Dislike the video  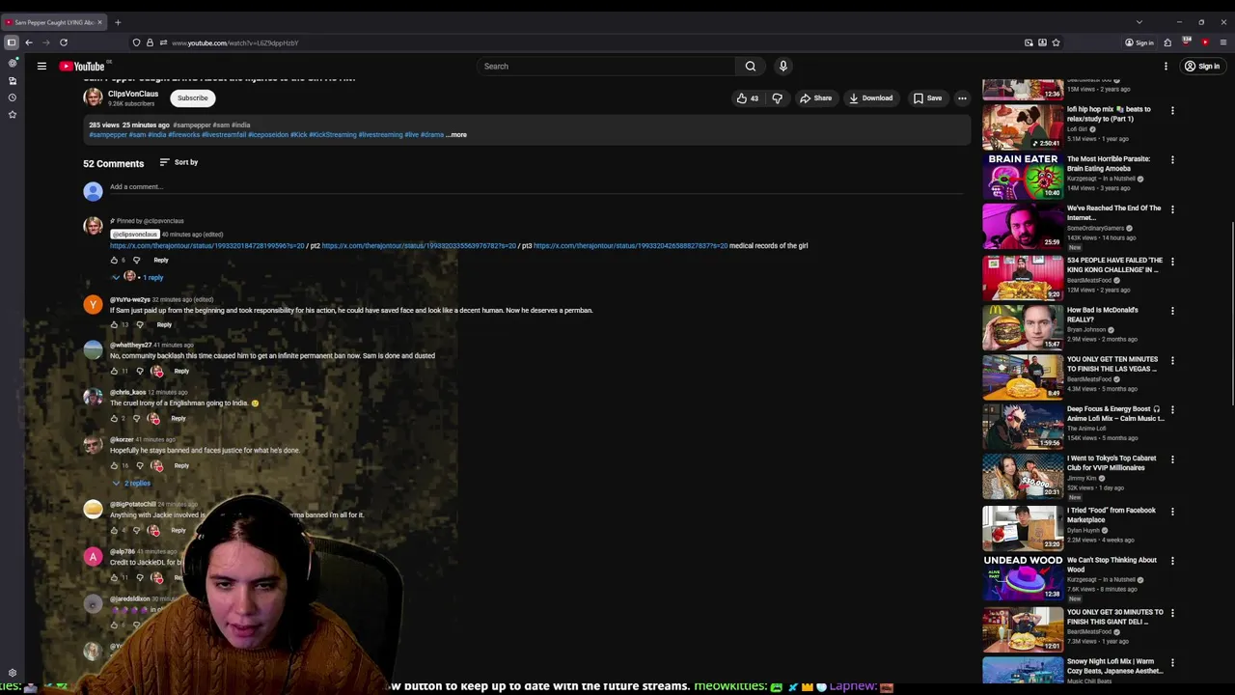(x=777, y=97)
